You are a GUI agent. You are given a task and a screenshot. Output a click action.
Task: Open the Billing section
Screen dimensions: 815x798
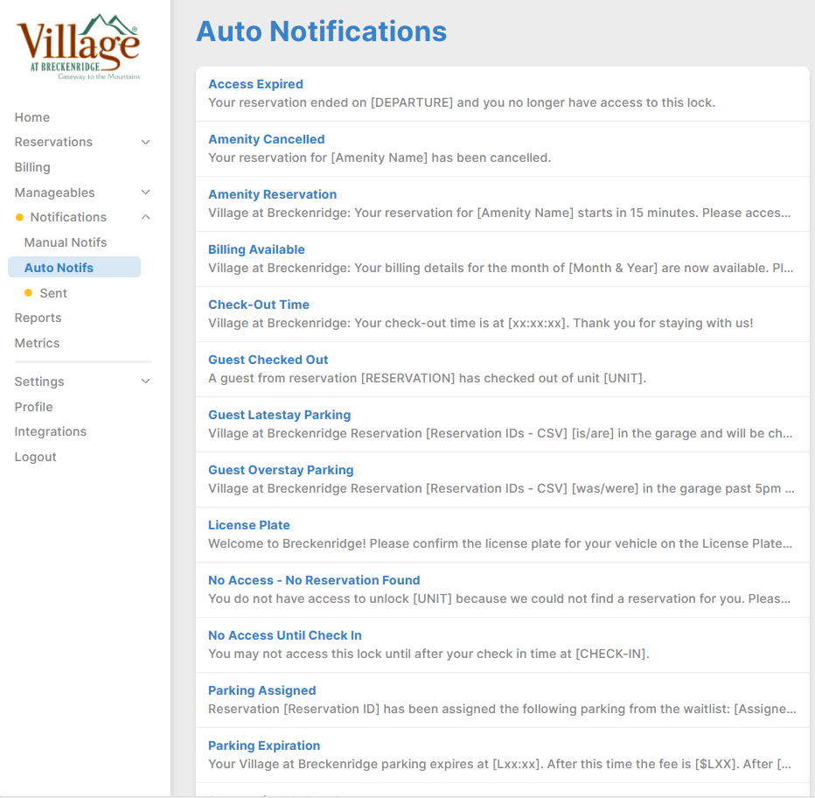pos(32,167)
